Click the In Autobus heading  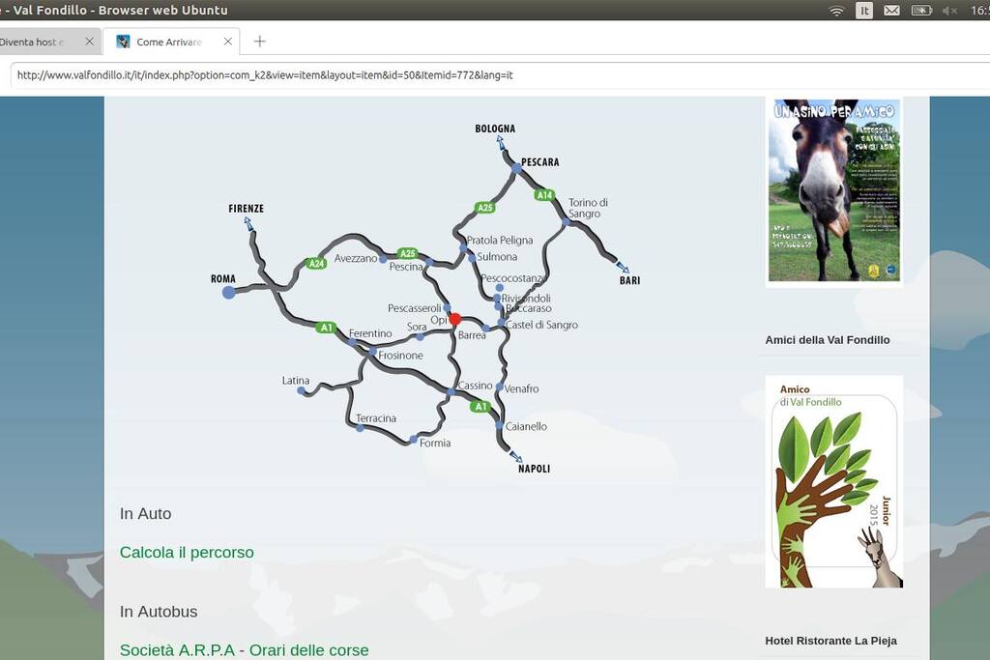(159, 612)
